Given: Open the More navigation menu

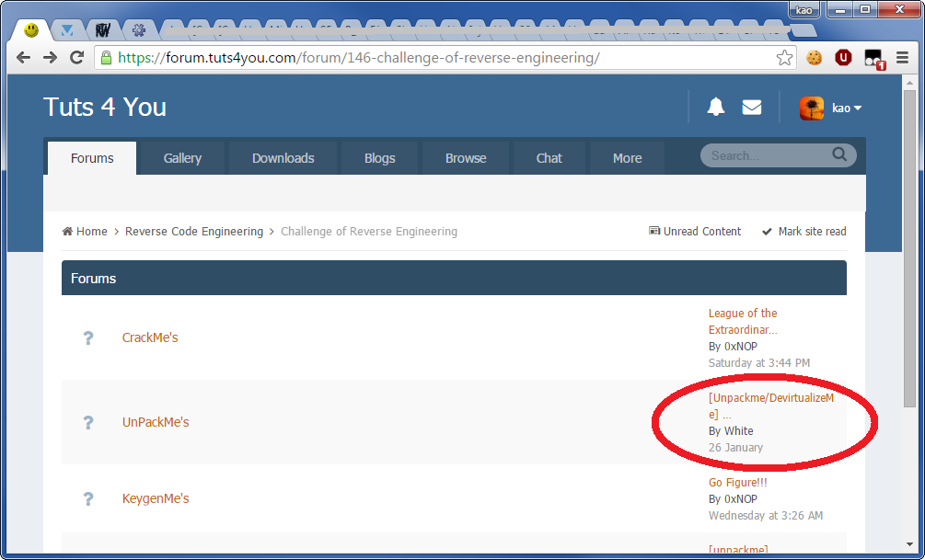Looking at the screenshot, I should (x=627, y=158).
